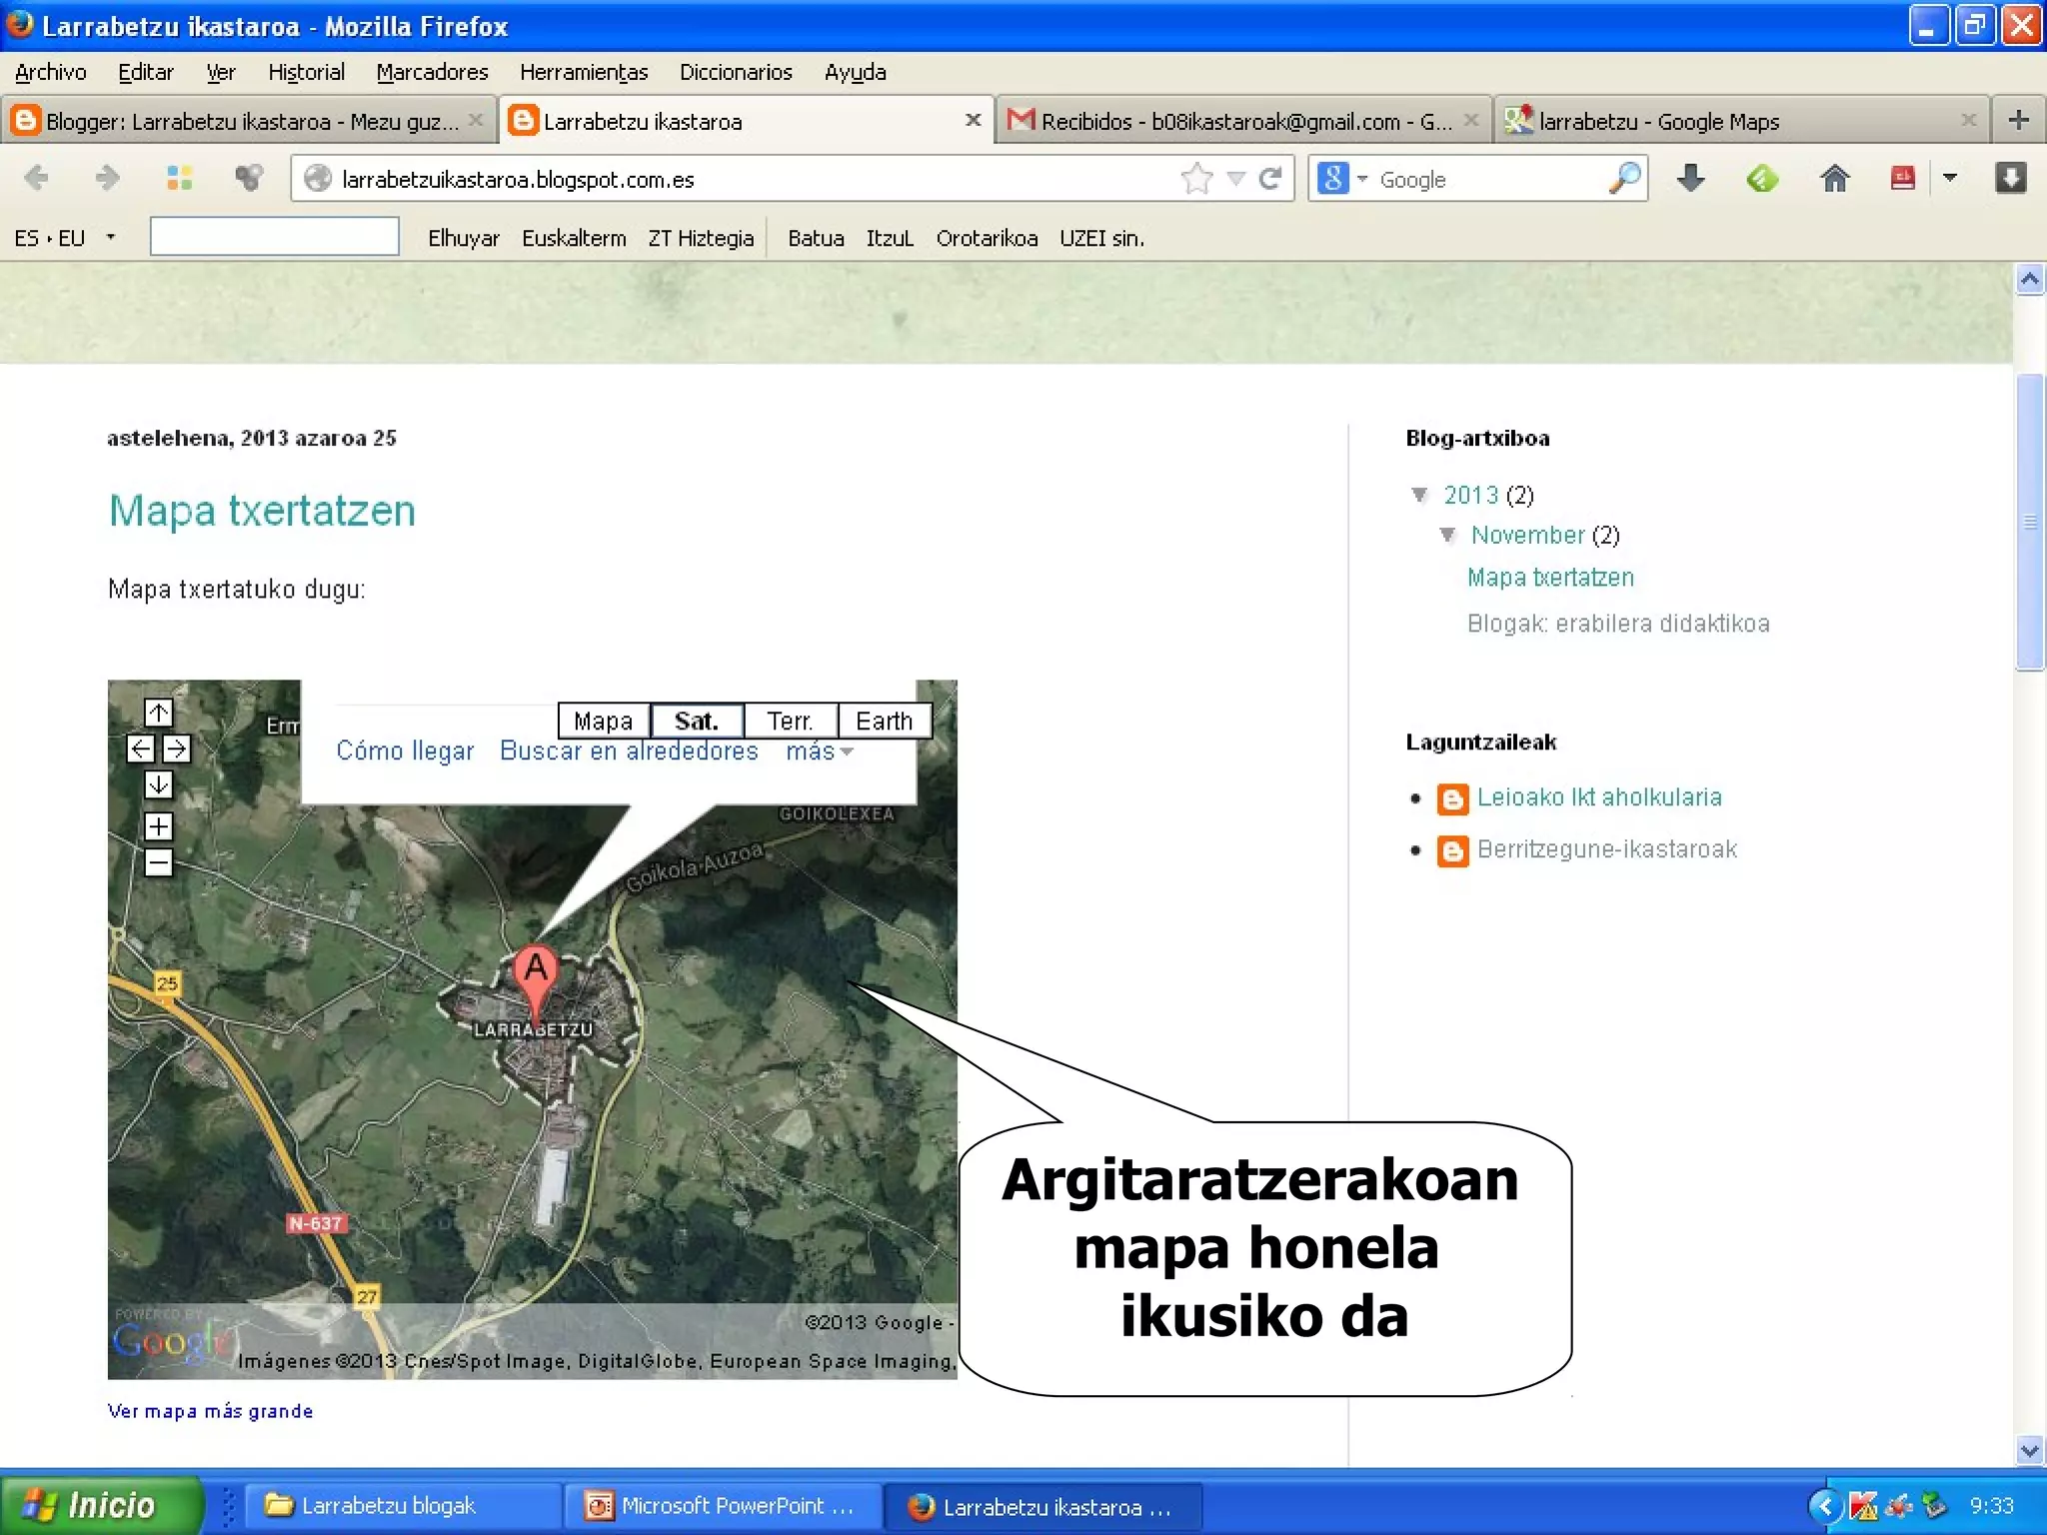
Task: Reload the page with refresh icon
Action: tap(1270, 179)
